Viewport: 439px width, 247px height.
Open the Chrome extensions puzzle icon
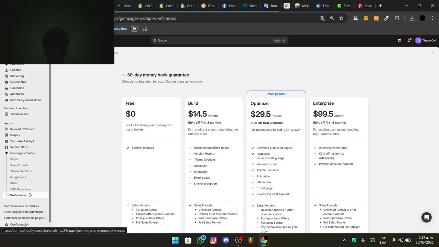point(397,18)
